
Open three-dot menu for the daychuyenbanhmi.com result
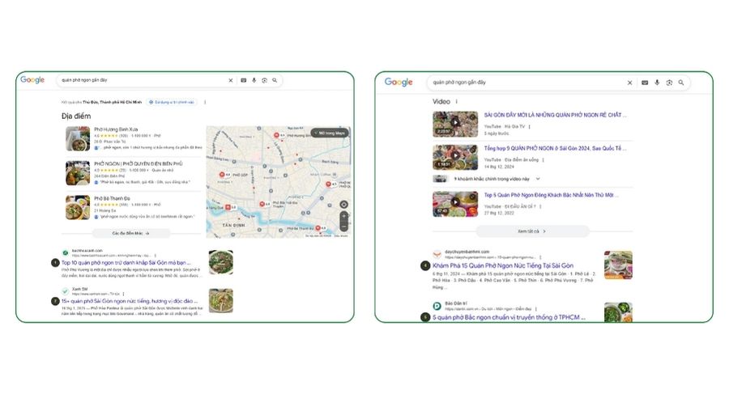pos(540,257)
